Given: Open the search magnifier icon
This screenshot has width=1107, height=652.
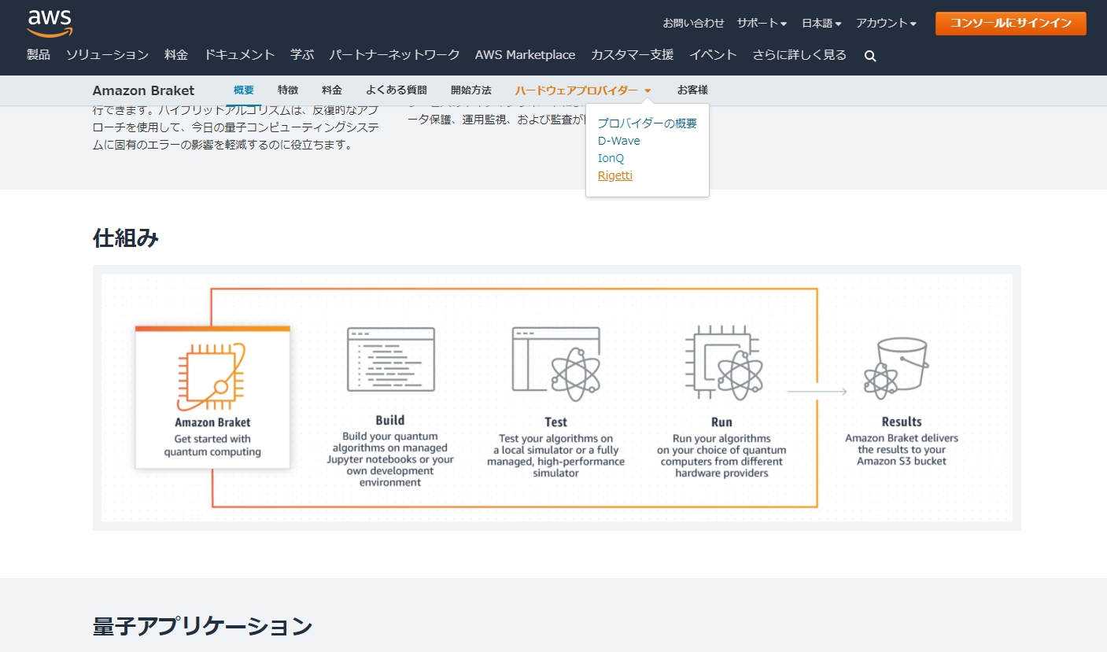Looking at the screenshot, I should tap(869, 55).
